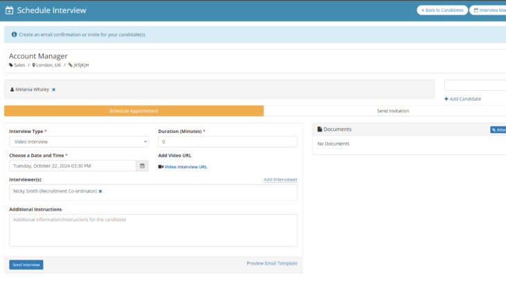
Task: Click the Add Candidate link
Action: tap(462, 99)
